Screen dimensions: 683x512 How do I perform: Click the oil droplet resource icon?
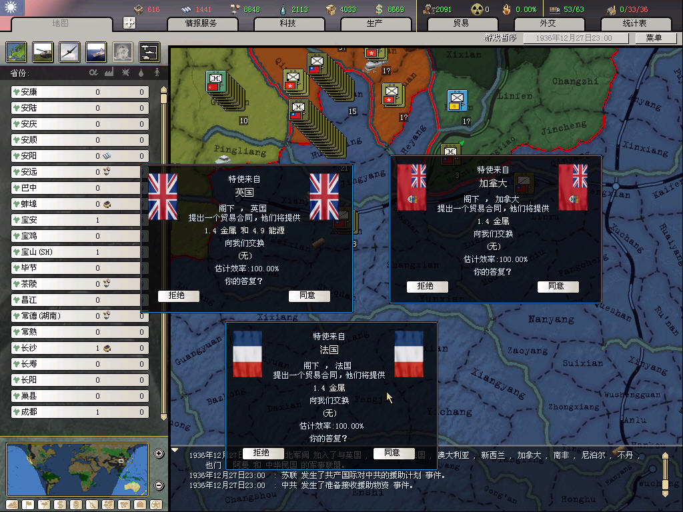coord(283,9)
